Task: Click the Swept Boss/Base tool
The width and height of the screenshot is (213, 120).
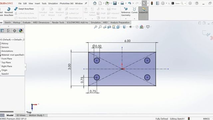Action: (24, 9)
